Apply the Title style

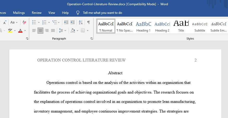click(x=181, y=26)
